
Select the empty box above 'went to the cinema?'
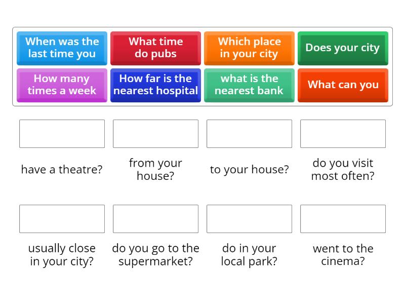[343, 219]
